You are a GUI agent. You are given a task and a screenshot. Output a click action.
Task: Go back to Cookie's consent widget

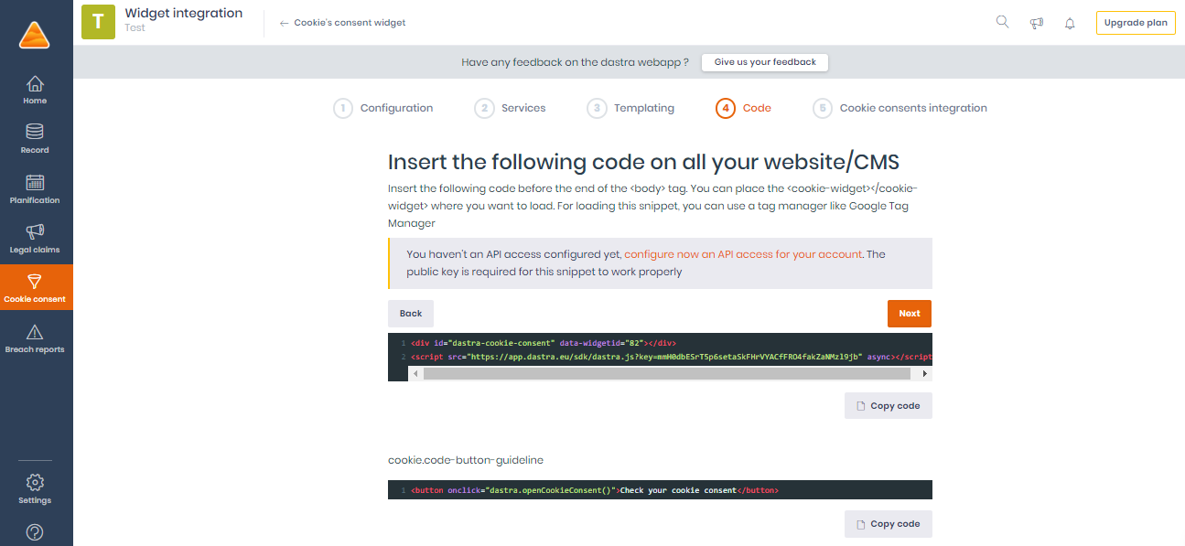(x=342, y=23)
